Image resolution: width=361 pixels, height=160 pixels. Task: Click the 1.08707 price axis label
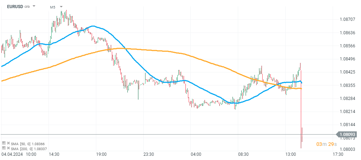[x=347, y=19]
